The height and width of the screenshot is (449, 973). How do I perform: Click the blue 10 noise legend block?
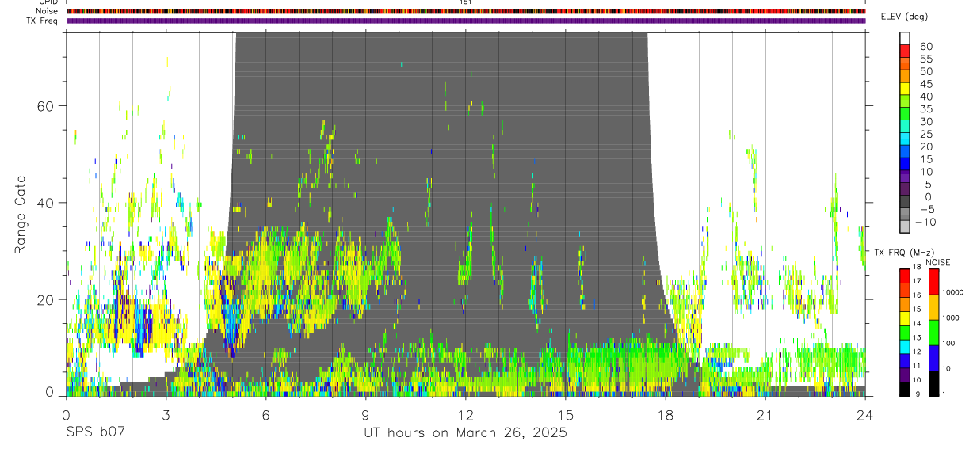point(933,358)
